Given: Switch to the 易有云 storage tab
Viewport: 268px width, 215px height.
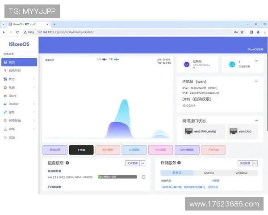Looking at the screenshot, I should (x=177, y=173).
